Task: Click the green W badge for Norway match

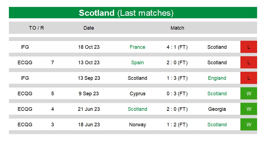Action: (248, 124)
